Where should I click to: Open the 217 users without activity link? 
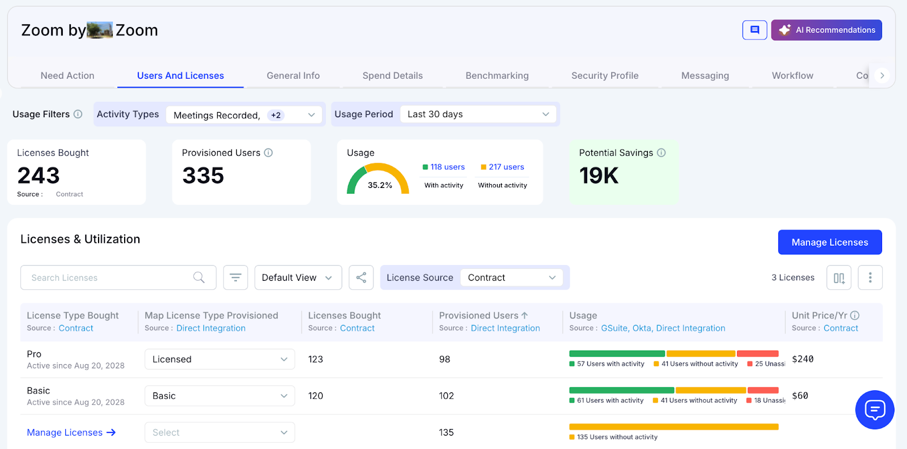(506, 167)
